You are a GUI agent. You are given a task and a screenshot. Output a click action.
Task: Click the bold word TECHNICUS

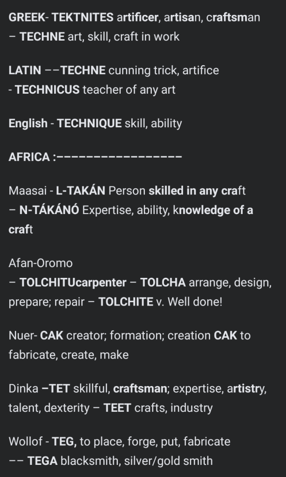point(47,90)
